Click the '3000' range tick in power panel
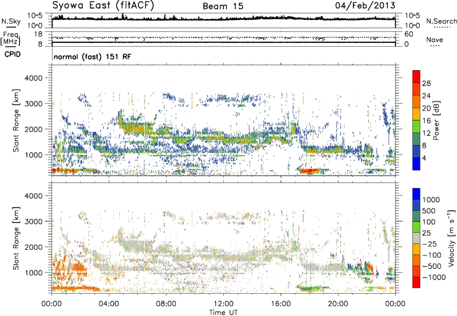457x316 pixels. click(34, 104)
